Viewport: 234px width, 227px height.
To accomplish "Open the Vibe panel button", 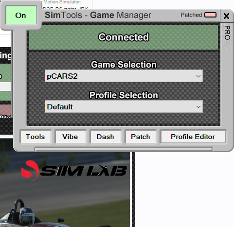I will (x=71, y=137).
